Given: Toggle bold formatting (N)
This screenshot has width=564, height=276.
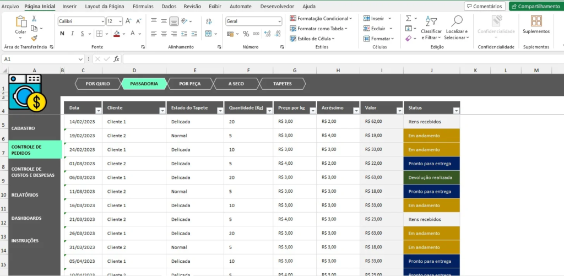Looking at the screenshot, I should point(62,34).
